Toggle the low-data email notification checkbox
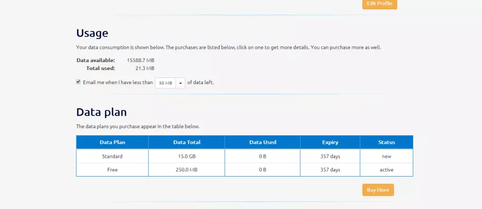This screenshot has width=482, height=209. coord(79,82)
